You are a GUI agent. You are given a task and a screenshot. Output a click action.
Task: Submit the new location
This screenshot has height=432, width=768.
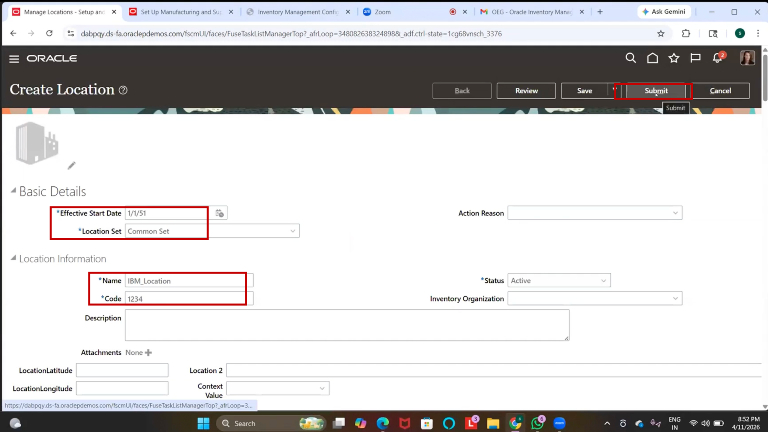[656, 91]
